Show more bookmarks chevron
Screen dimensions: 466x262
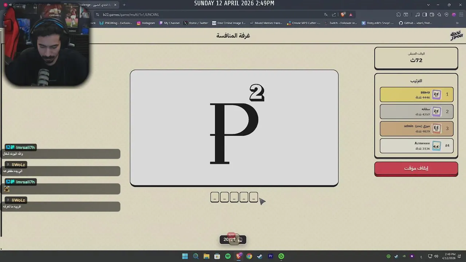(x=457, y=23)
